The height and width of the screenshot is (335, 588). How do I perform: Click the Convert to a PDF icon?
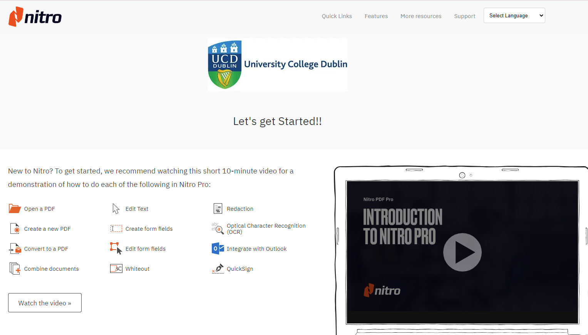click(14, 248)
